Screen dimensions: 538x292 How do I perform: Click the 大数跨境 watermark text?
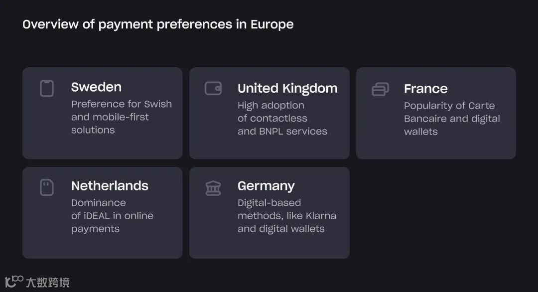pyautogui.click(x=48, y=283)
